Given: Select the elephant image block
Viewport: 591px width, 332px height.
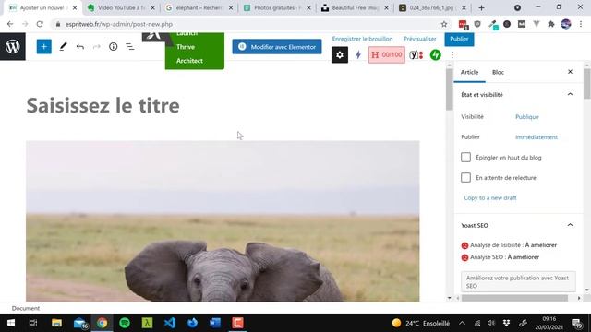Looking at the screenshot, I should 223,221.
